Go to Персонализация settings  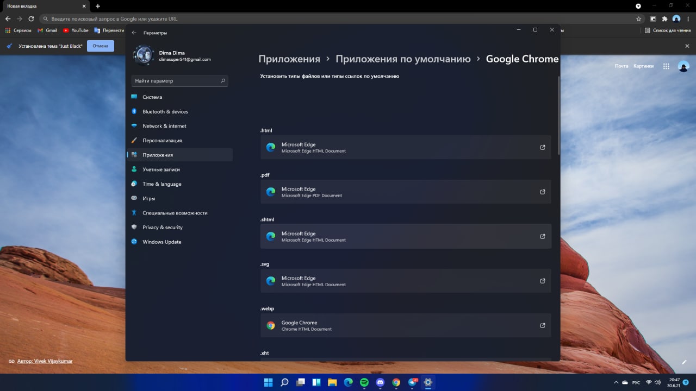pyautogui.click(x=179, y=141)
